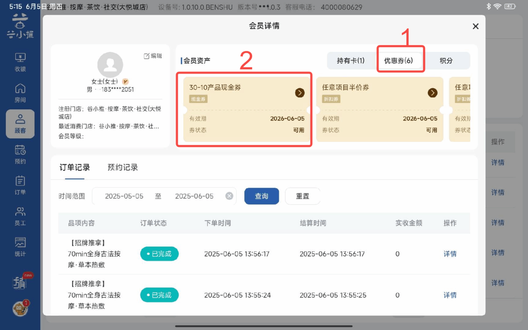Click the 会员等级 label
Image resolution: width=528 pixels, height=330 pixels.
71,136
